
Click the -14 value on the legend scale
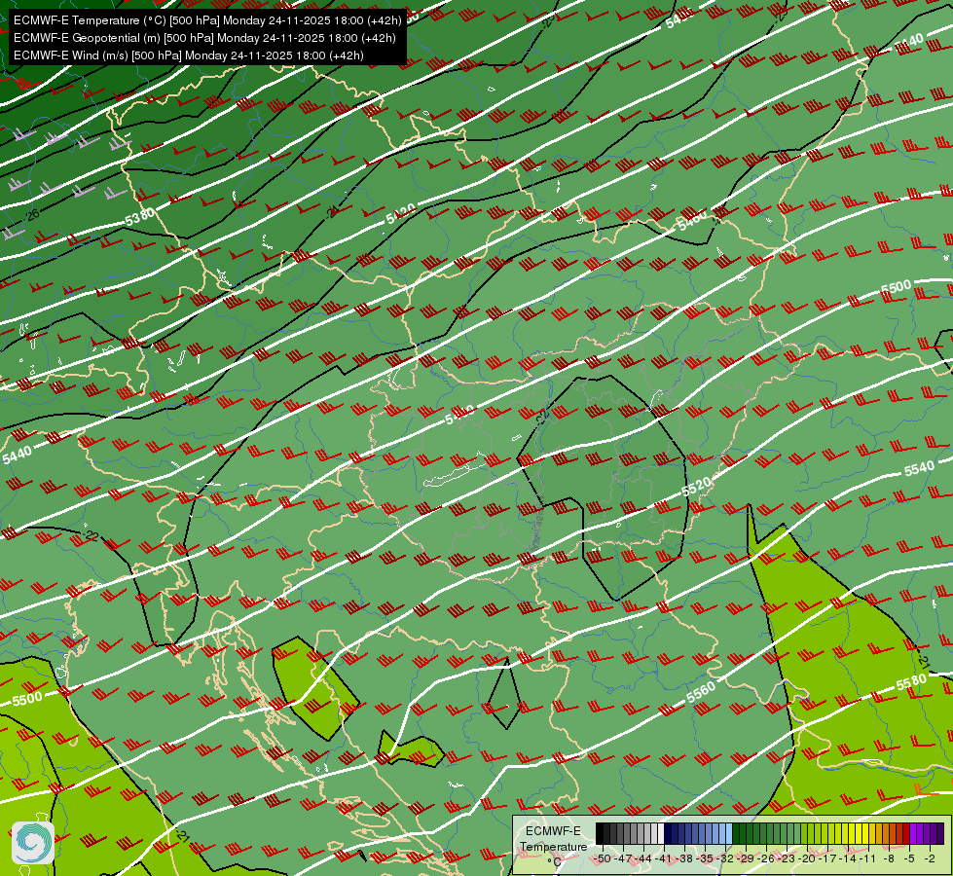pos(848,858)
